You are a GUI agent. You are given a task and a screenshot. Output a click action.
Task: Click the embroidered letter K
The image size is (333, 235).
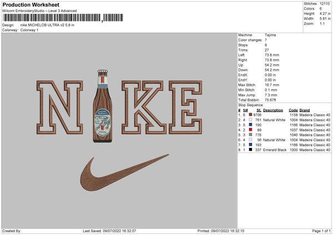(x=144, y=107)
